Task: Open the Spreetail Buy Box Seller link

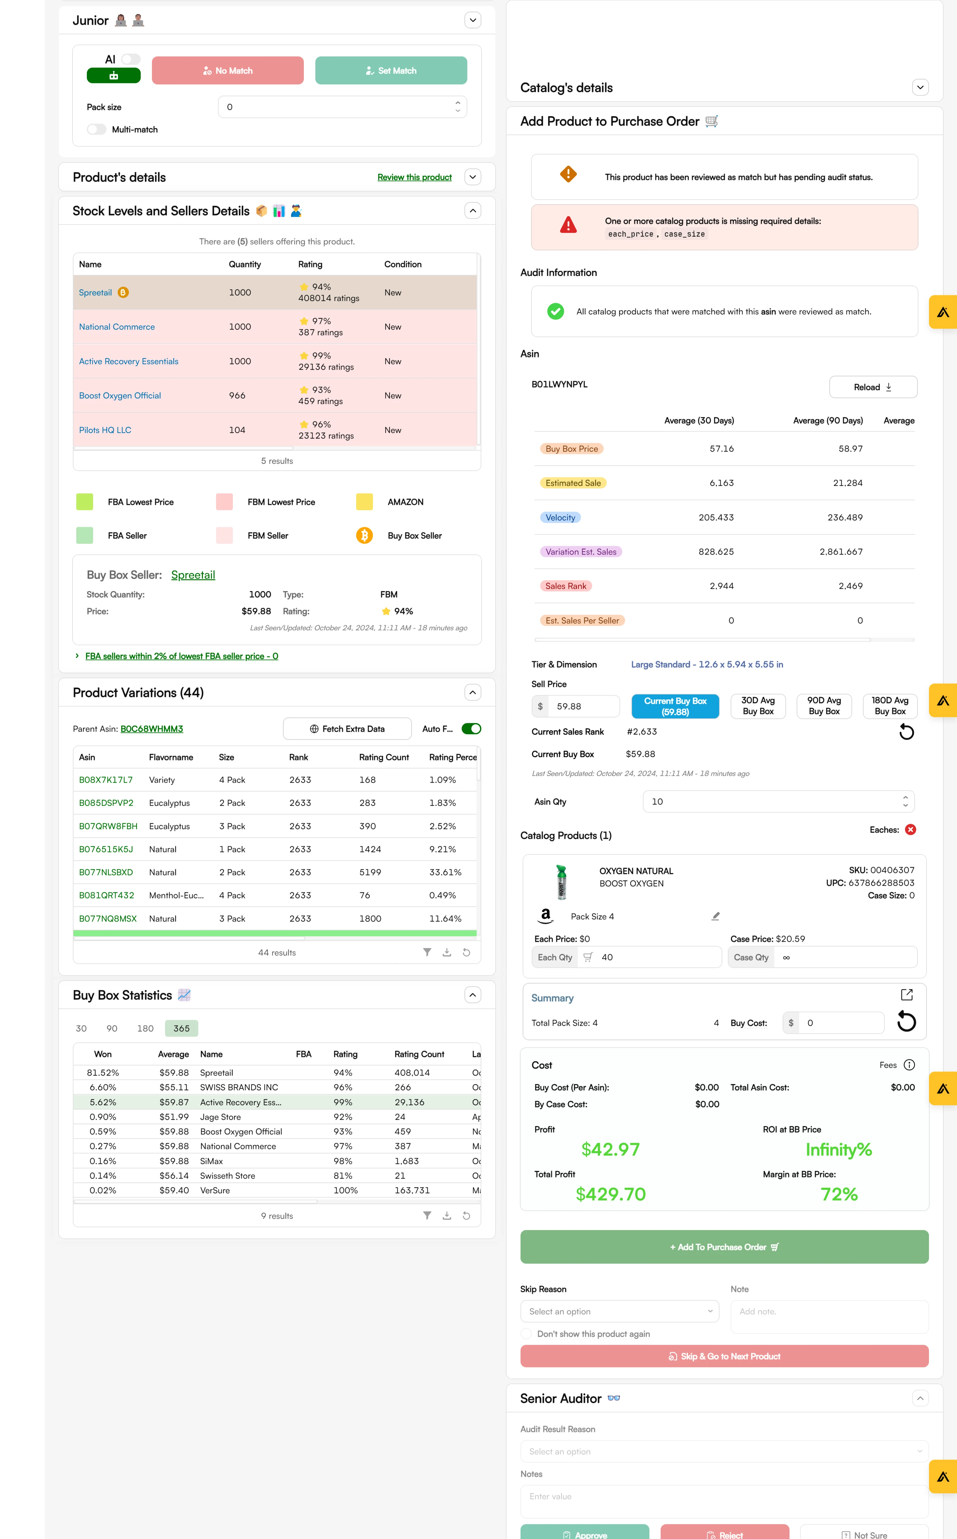Action: click(193, 575)
